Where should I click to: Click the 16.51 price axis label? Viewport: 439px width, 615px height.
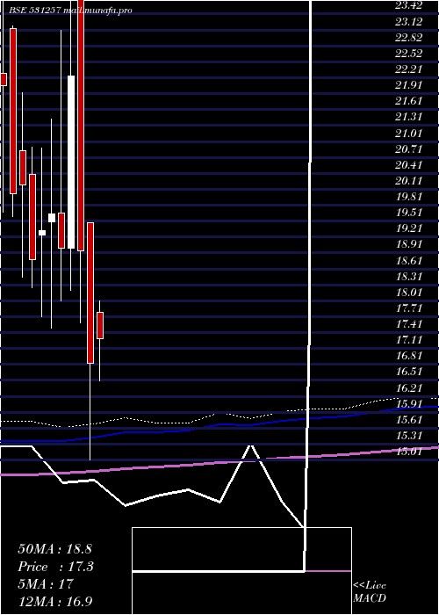click(408, 372)
